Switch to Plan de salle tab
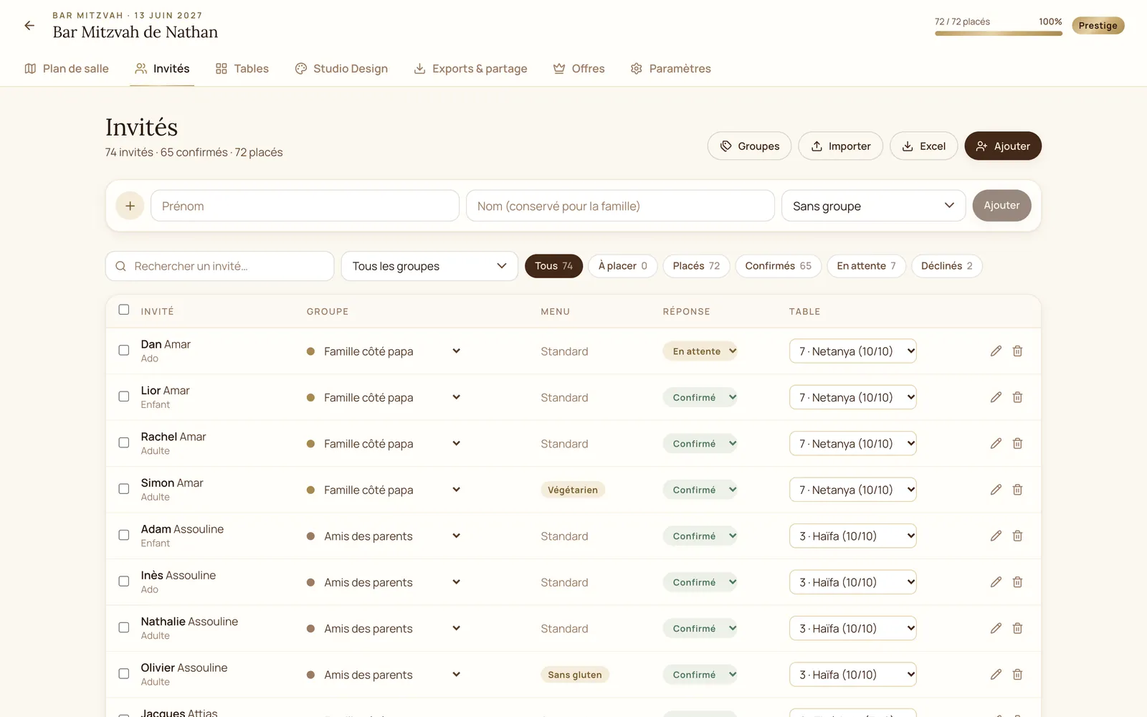The width and height of the screenshot is (1147, 717). (x=67, y=69)
